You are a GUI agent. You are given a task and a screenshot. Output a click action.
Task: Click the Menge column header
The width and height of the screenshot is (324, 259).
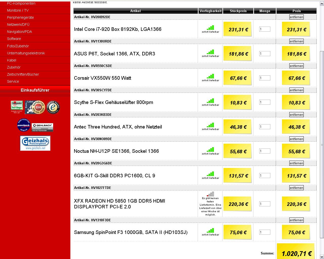(265, 11)
